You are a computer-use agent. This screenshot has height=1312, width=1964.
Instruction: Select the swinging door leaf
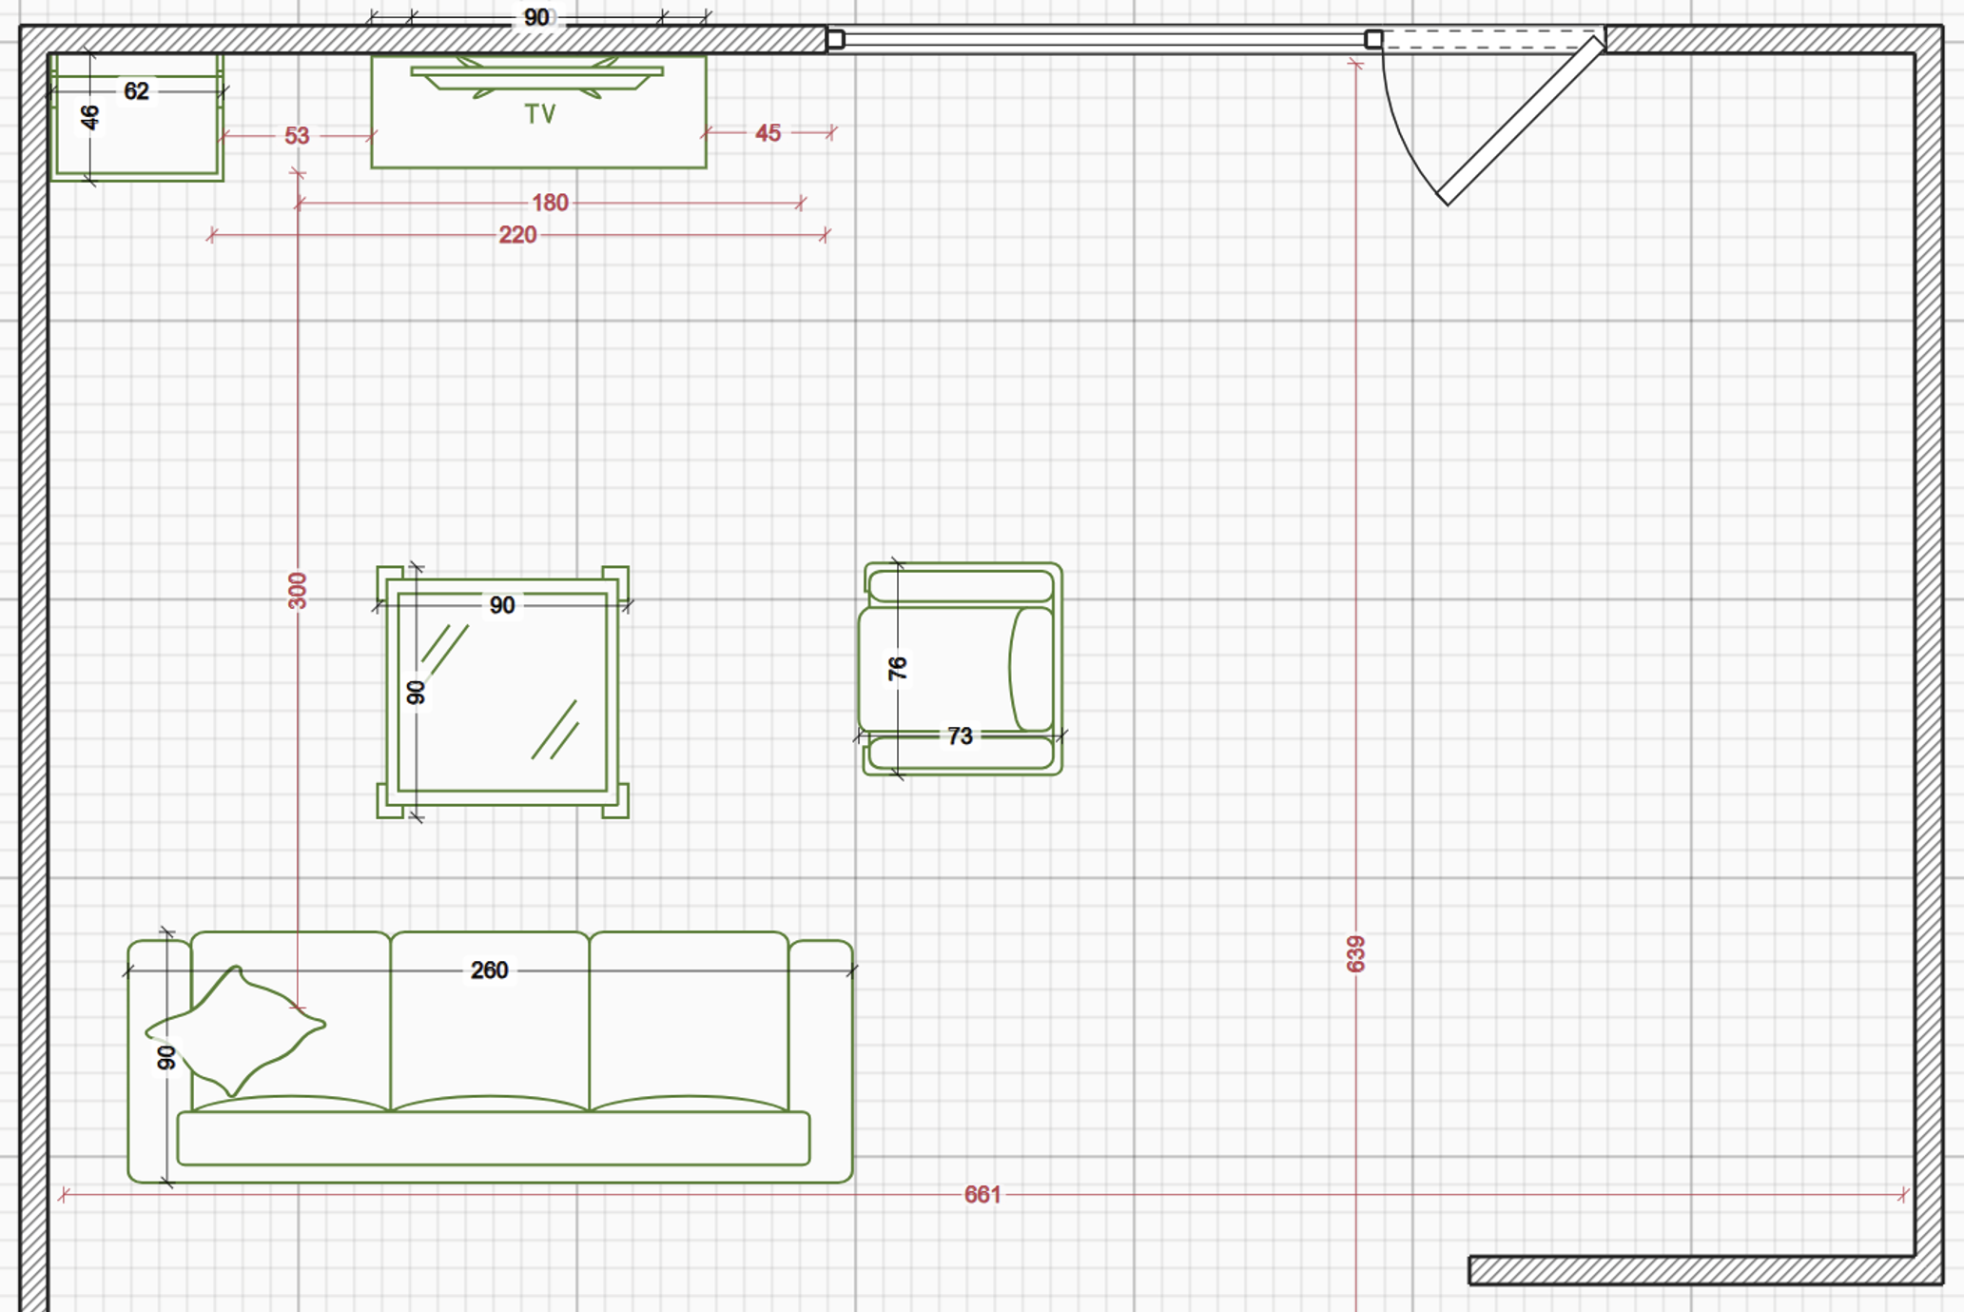[x=1520, y=122]
